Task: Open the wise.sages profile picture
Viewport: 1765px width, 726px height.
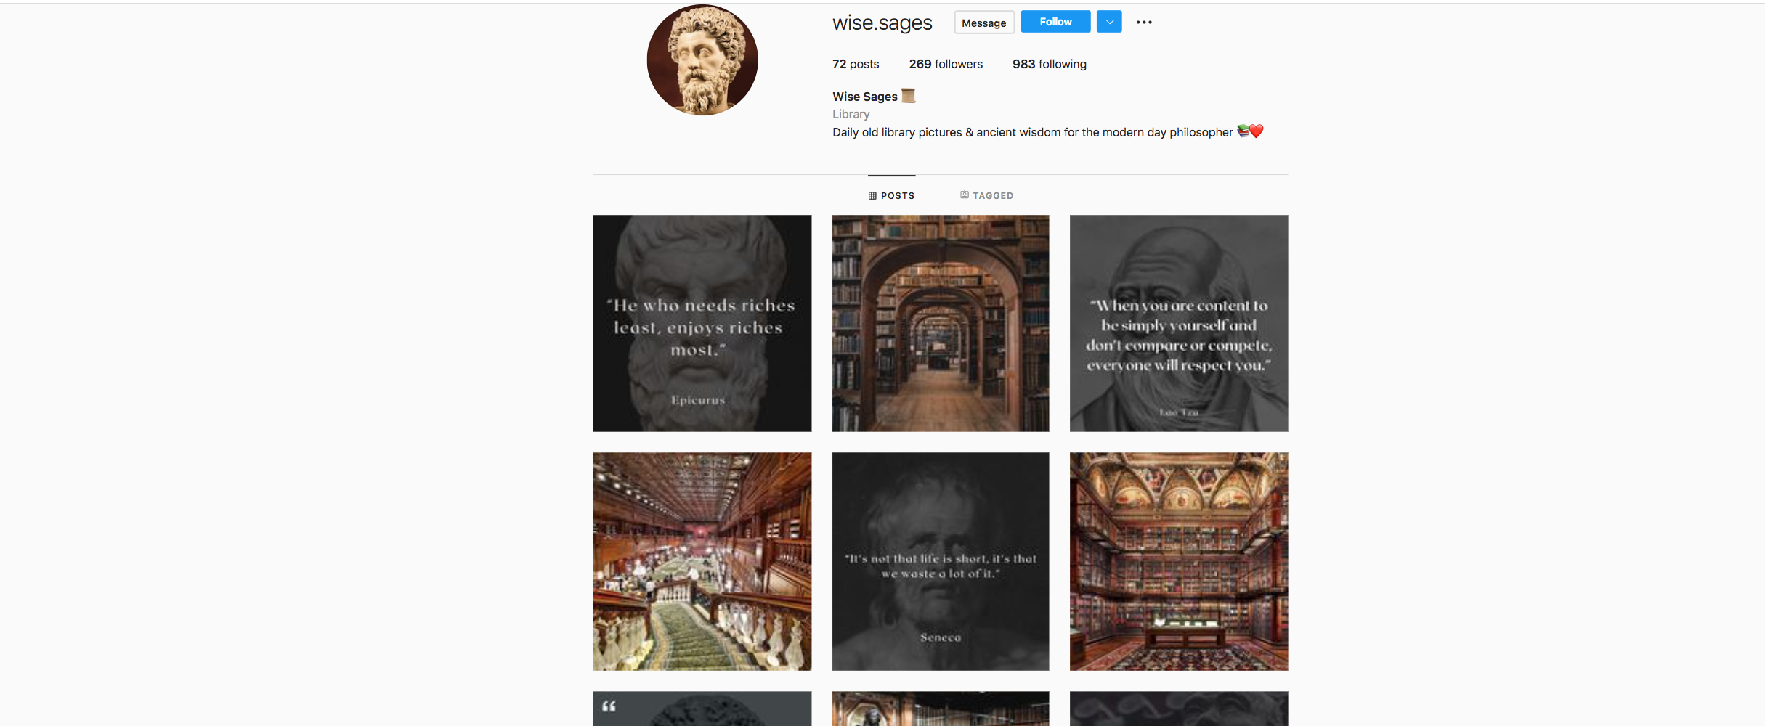Action: click(702, 60)
